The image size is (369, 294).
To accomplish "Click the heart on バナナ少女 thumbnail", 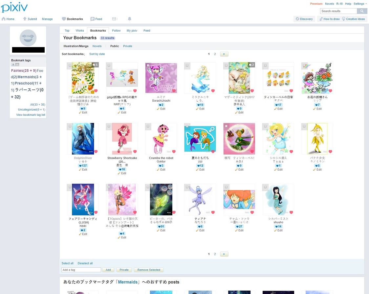I will tap(330, 152).
